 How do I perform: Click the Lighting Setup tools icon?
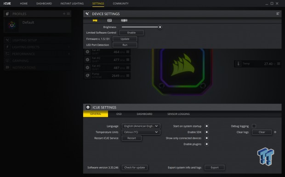(x=7, y=40)
